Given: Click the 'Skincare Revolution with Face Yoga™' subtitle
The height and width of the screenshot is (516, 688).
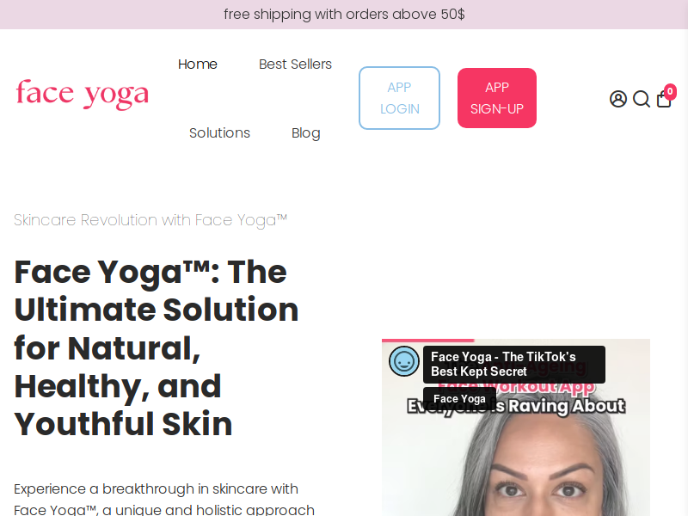Looking at the screenshot, I should click(x=150, y=220).
